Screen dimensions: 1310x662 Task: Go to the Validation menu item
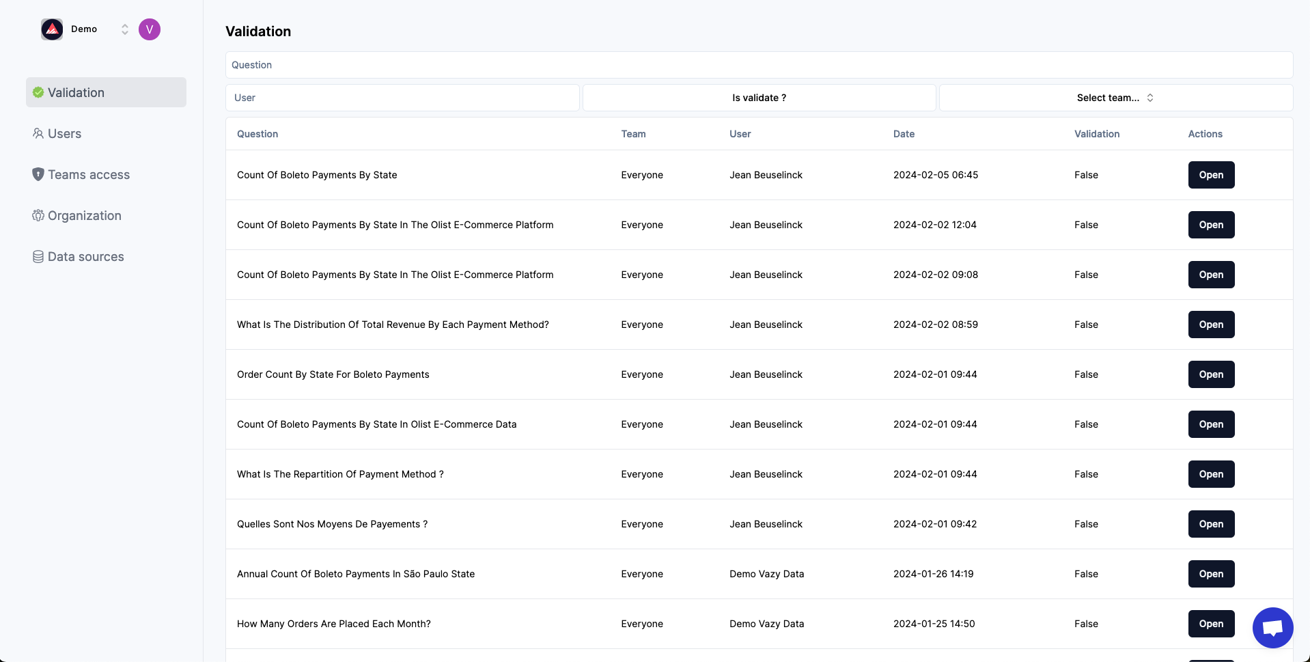[106, 92]
